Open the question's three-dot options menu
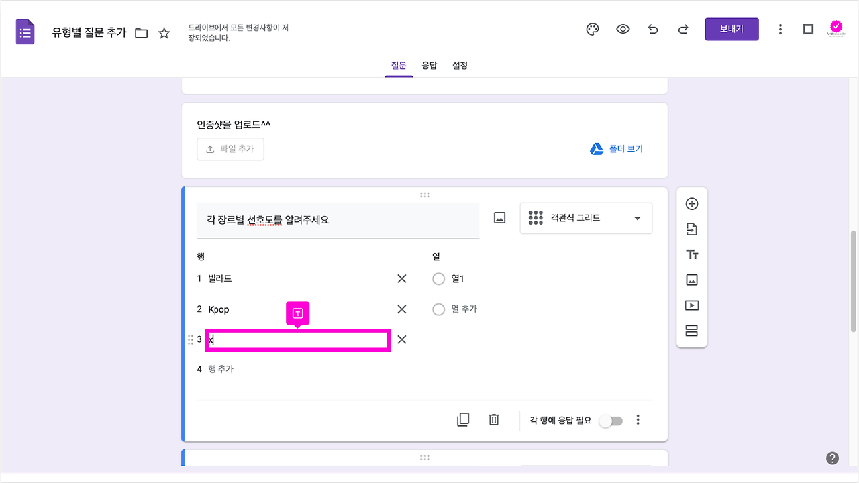The width and height of the screenshot is (859, 483). coord(638,419)
